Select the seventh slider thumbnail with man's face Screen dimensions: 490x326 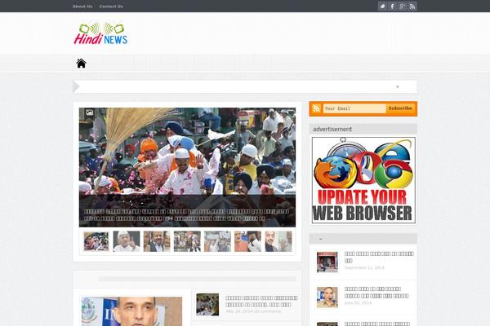278,241
